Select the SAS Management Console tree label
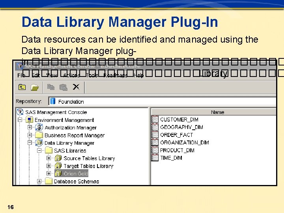284x213 pixels. 56,112
